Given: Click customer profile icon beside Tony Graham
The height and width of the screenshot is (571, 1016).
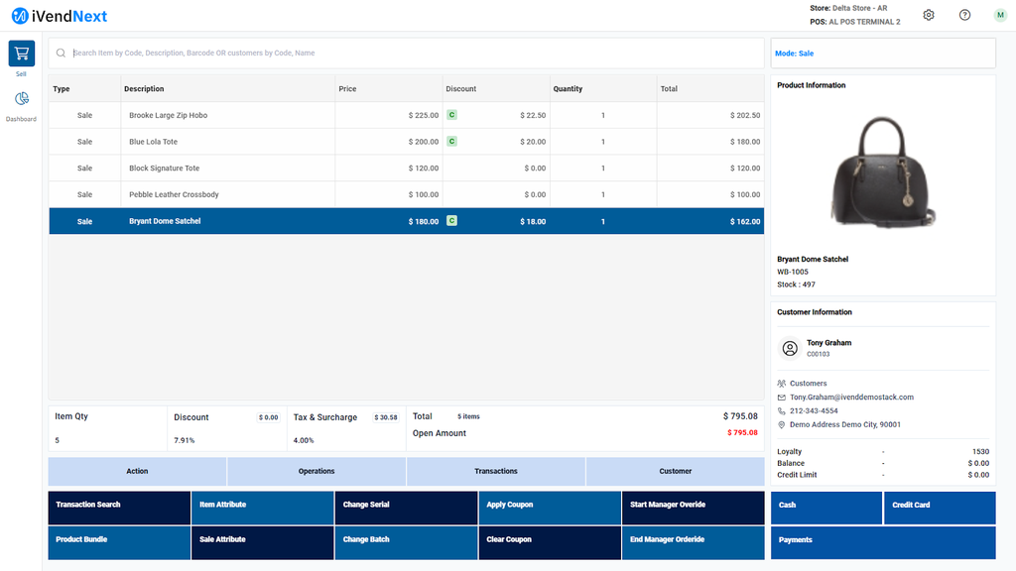Looking at the screenshot, I should pos(790,348).
